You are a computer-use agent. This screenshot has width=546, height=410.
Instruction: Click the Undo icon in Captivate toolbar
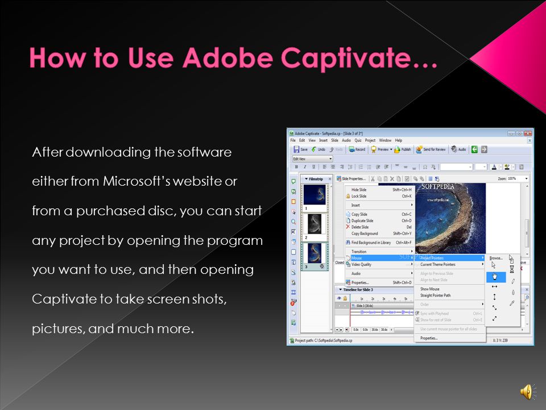pos(314,149)
